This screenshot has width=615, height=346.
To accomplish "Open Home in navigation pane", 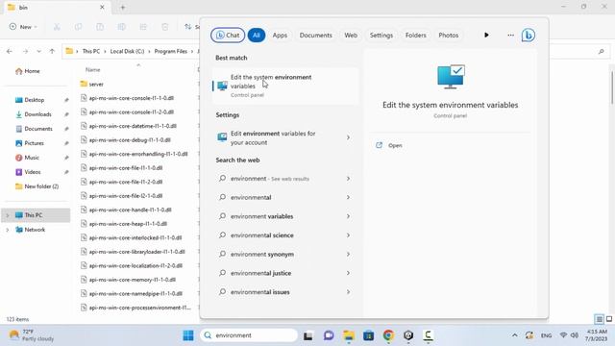I will click(x=28, y=71).
